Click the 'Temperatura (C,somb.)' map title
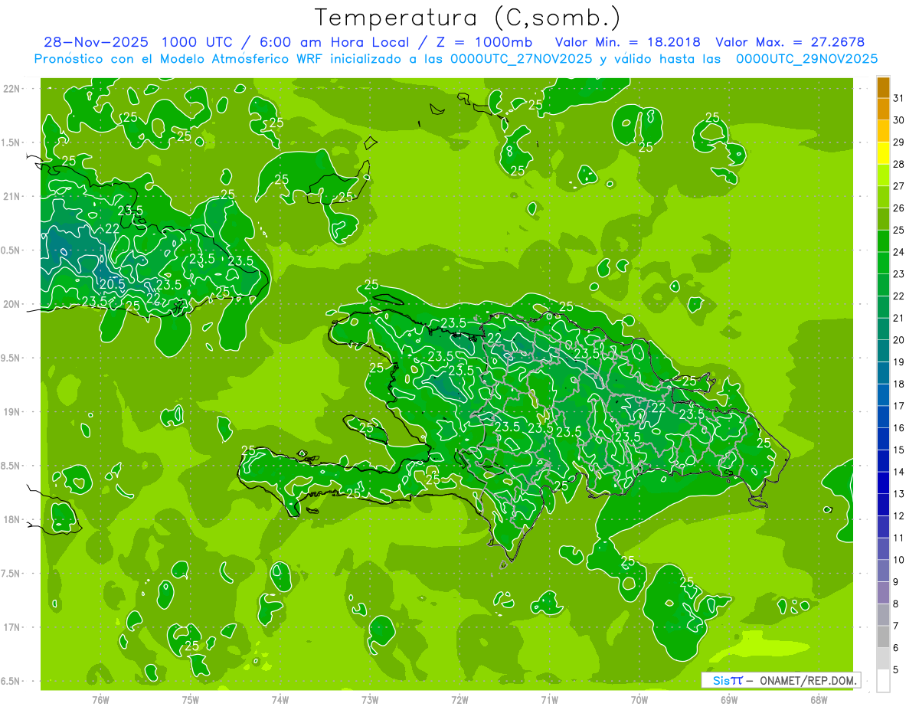919x710 pixels. coord(468,18)
